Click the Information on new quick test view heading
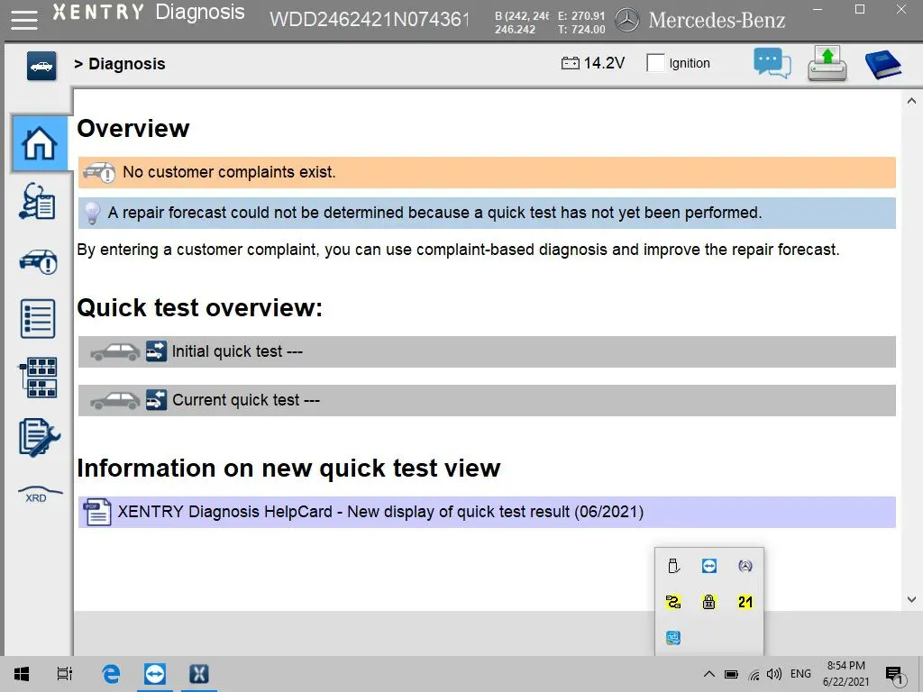Viewport: 923px width, 692px height. [288, 469]
